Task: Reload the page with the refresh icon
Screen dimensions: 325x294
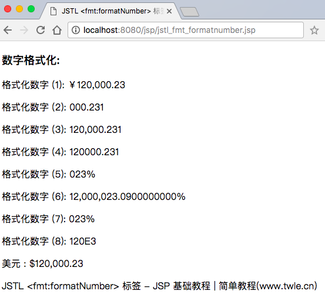Action: pyautogui.click(x=41, y=30)
